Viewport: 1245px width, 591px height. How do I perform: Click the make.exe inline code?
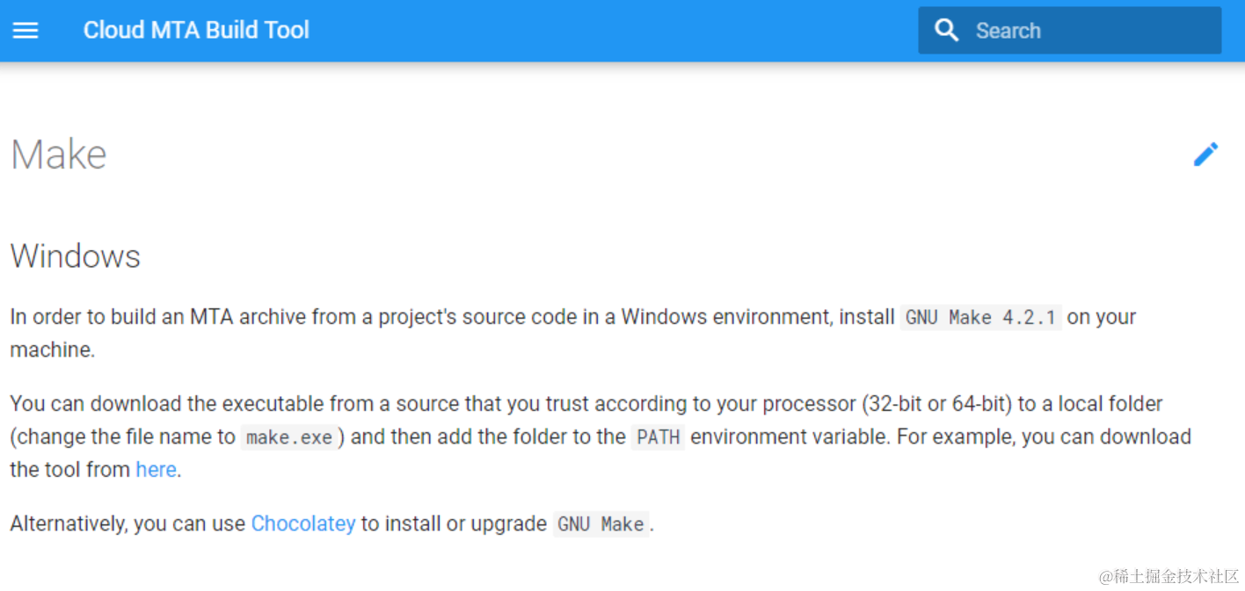[x=289, y=437]
